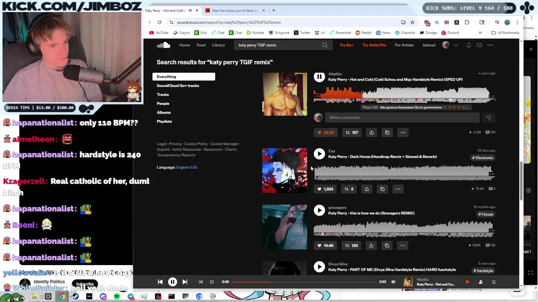
Task: Pause playback in the bottom player bar
Action: pos(172,282)
